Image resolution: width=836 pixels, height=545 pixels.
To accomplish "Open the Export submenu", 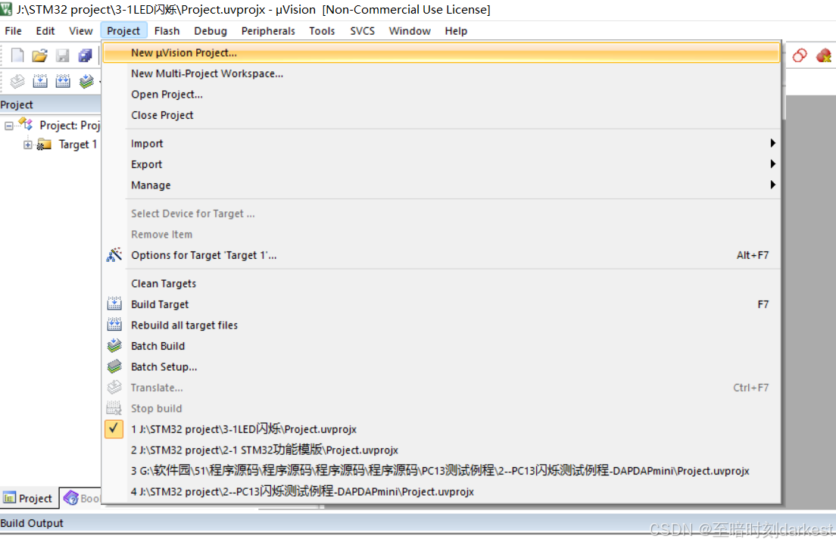I will tap(442, 164).
